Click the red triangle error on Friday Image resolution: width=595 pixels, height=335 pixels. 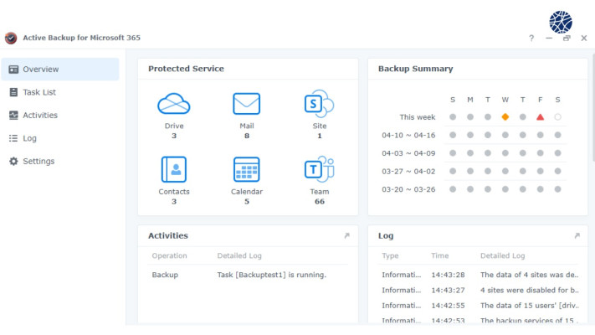[x=540, y=117]
